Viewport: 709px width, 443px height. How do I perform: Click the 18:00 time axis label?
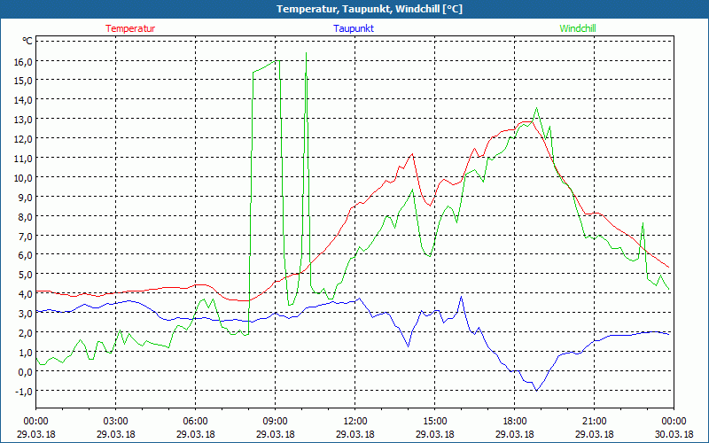515,422
